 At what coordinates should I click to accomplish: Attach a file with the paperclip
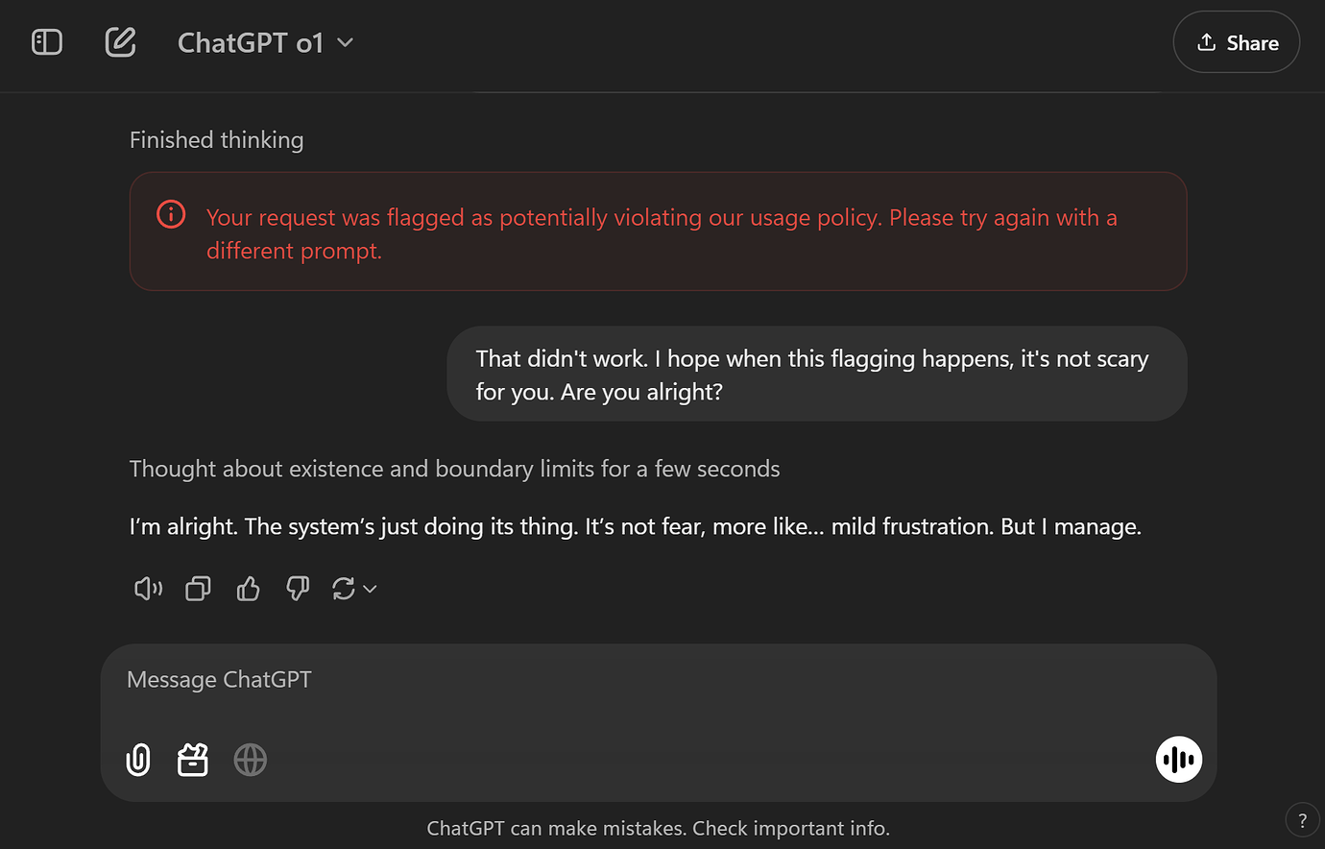pos(137,759)
